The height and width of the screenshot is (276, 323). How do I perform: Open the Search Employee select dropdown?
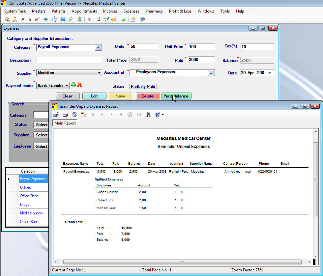pos(41,147)
